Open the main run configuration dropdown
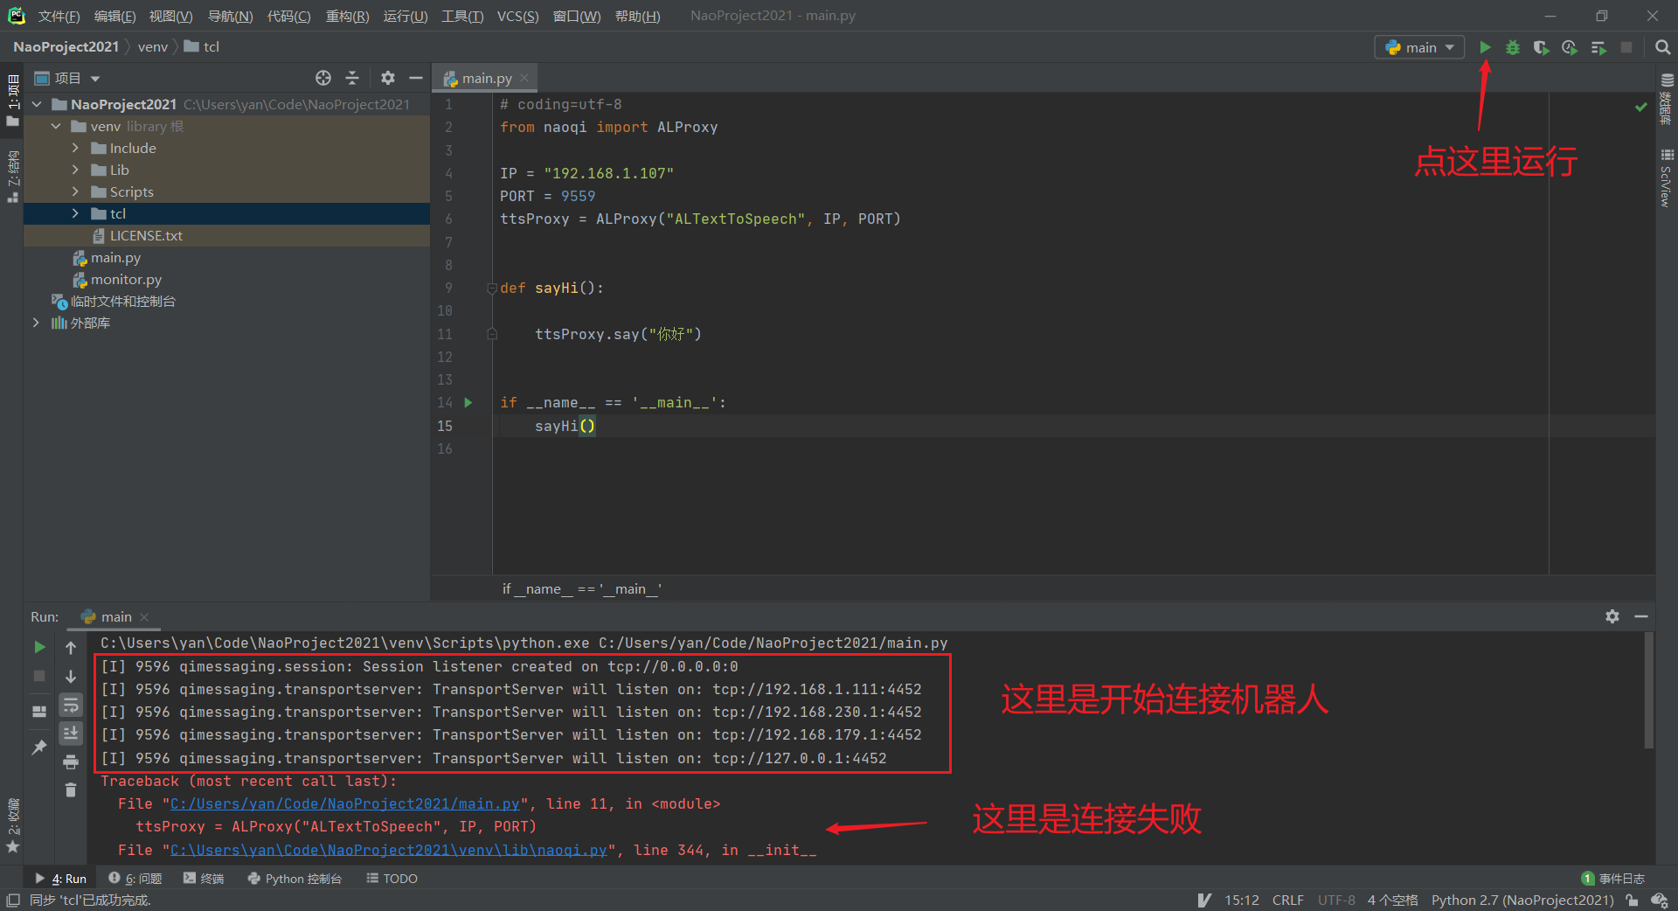The height and width of the screenshot is (911, 1678). click(1418, 47)
